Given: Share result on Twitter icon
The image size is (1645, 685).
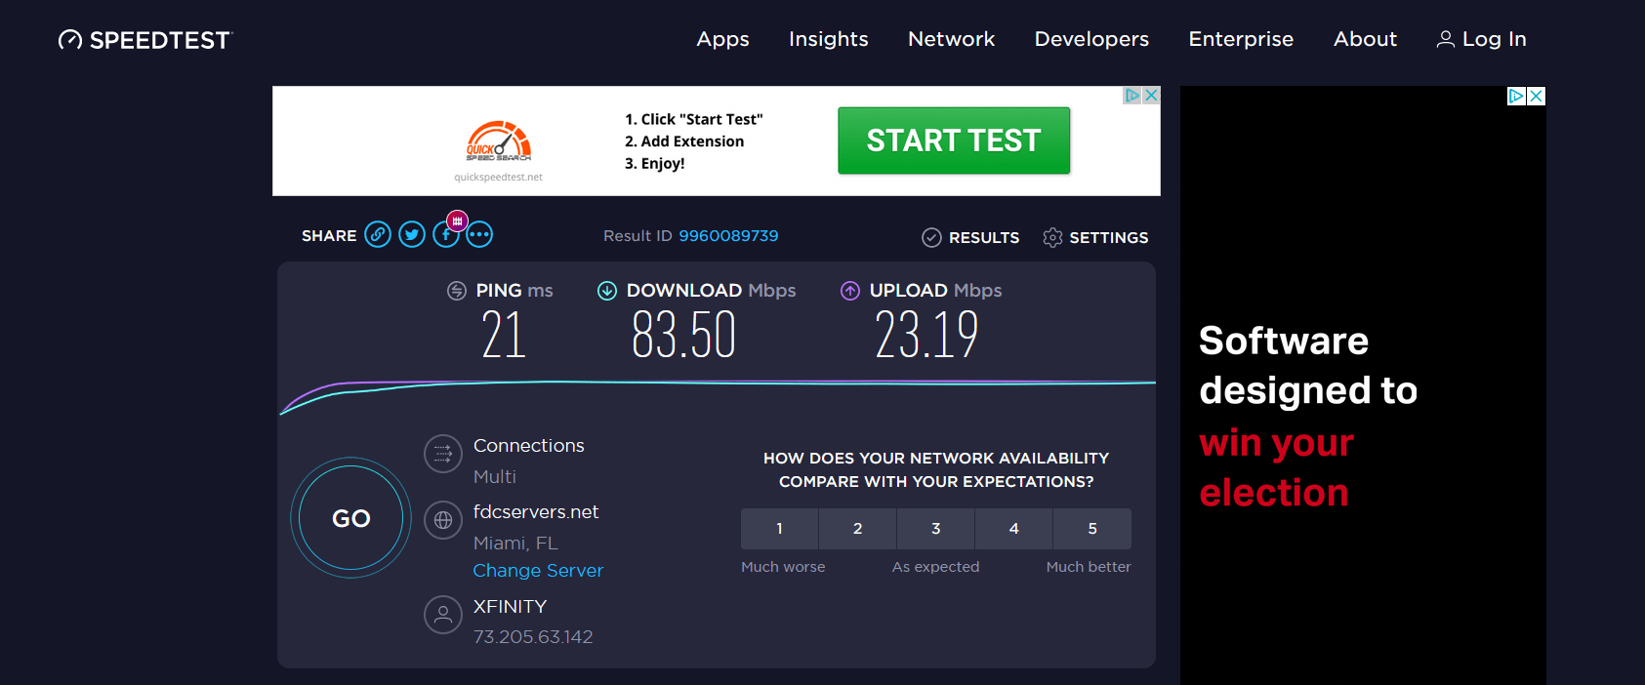Looking at the screenshot, I should pyautogui.click(x=412, y=234).
